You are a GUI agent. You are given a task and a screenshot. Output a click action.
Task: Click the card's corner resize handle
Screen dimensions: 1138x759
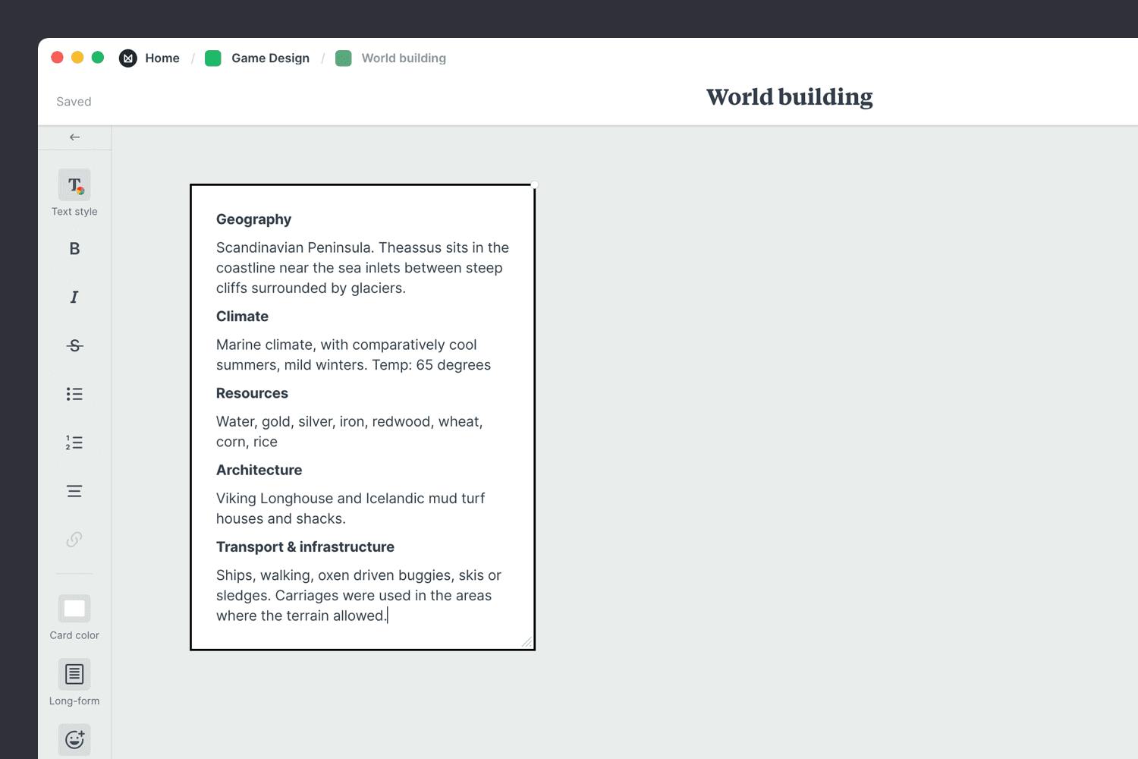528,641
